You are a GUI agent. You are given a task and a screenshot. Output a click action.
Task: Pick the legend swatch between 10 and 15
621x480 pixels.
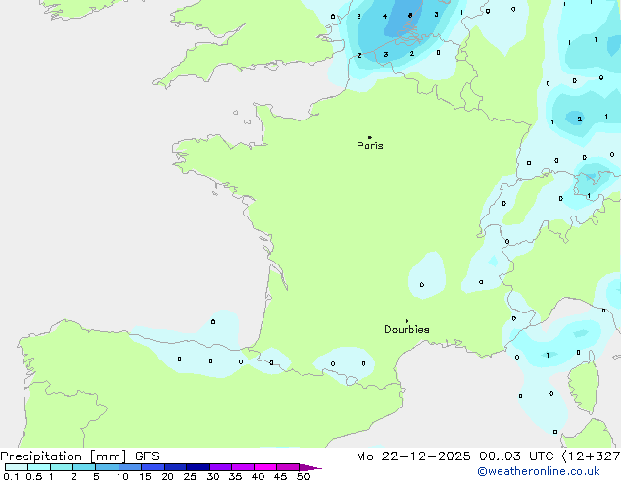click(x=130, y=467)
